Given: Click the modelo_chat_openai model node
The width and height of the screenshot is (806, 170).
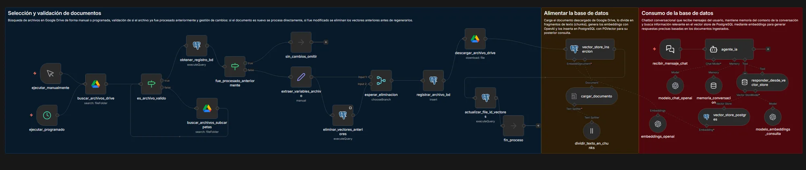Looking at the screenshot, I should point(675,85).
